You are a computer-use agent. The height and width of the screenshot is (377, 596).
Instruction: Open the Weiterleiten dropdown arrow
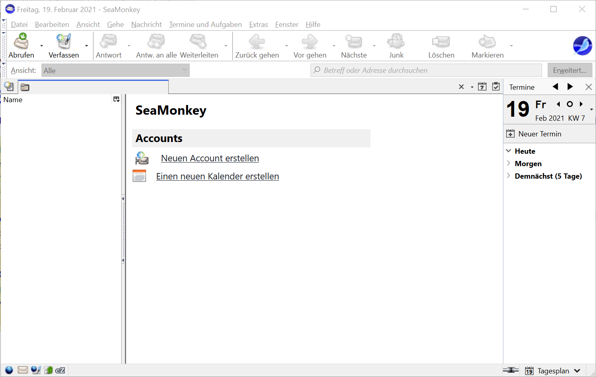tap(226, 46)
